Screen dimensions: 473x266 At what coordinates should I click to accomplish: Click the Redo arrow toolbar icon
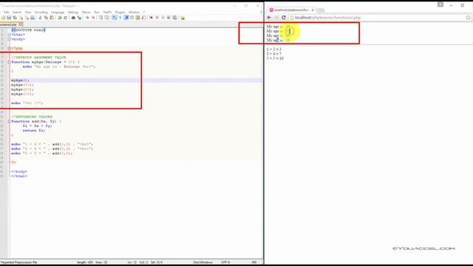tap(66, 18)
